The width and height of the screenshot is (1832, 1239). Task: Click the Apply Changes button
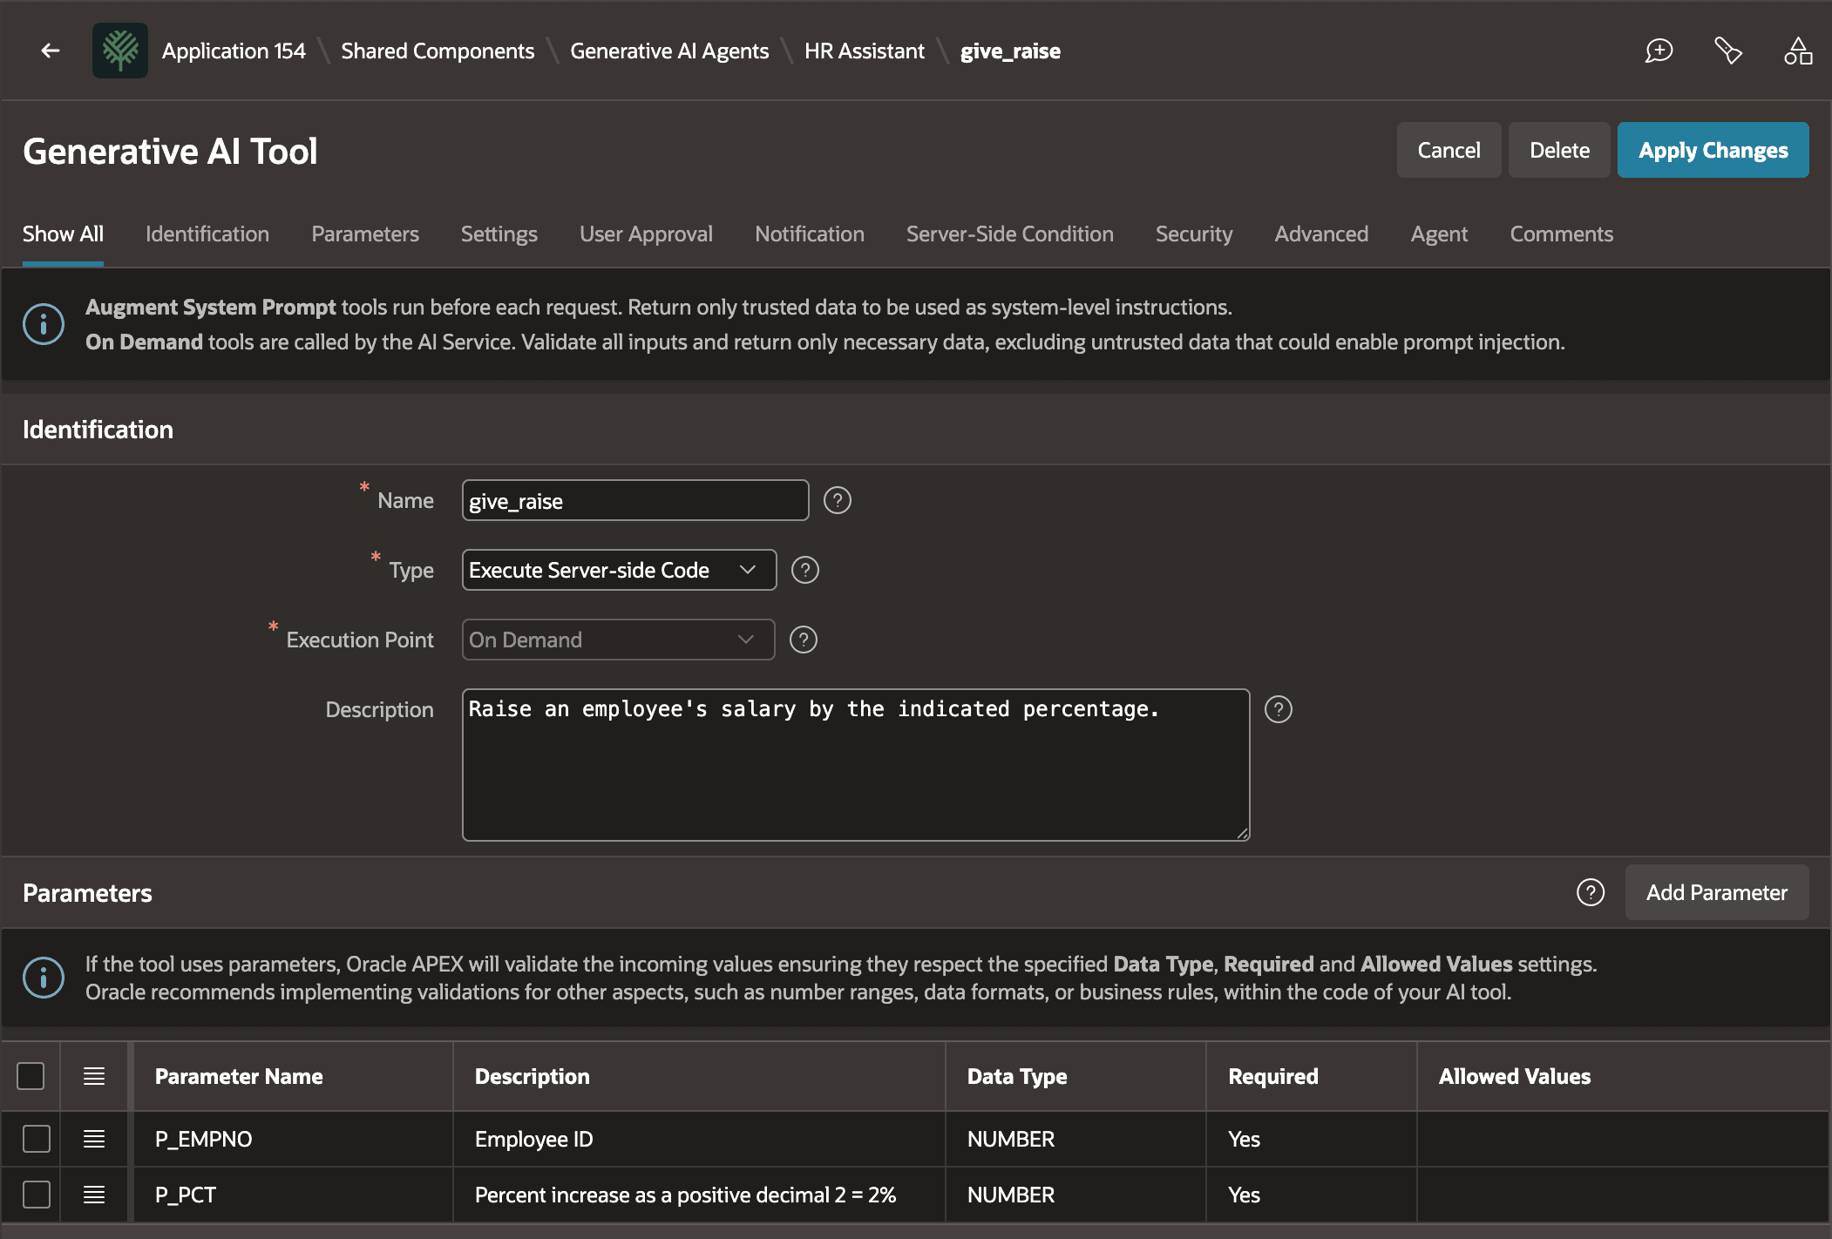click(x=1713, y=150)
